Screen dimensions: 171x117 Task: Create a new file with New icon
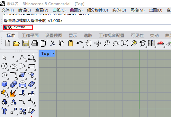7,43
